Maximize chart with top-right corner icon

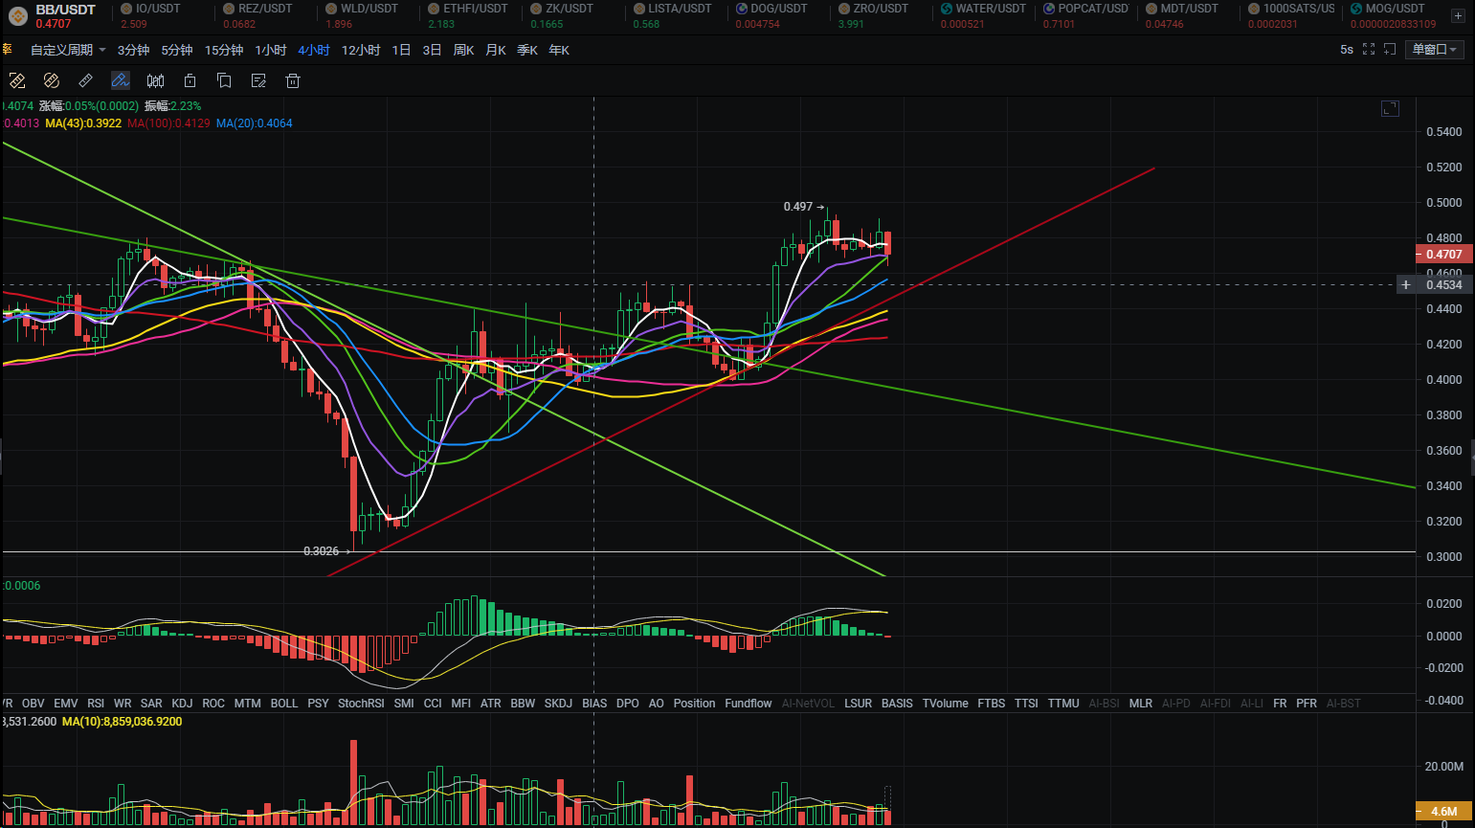(1390, 109)
